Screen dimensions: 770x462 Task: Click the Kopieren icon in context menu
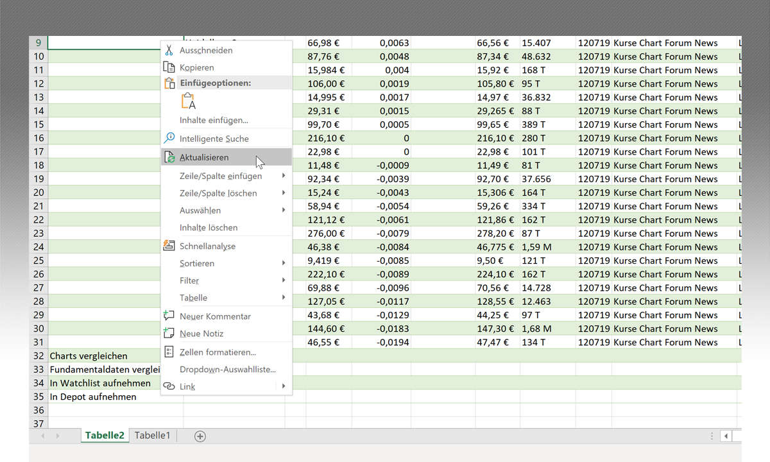169,67
